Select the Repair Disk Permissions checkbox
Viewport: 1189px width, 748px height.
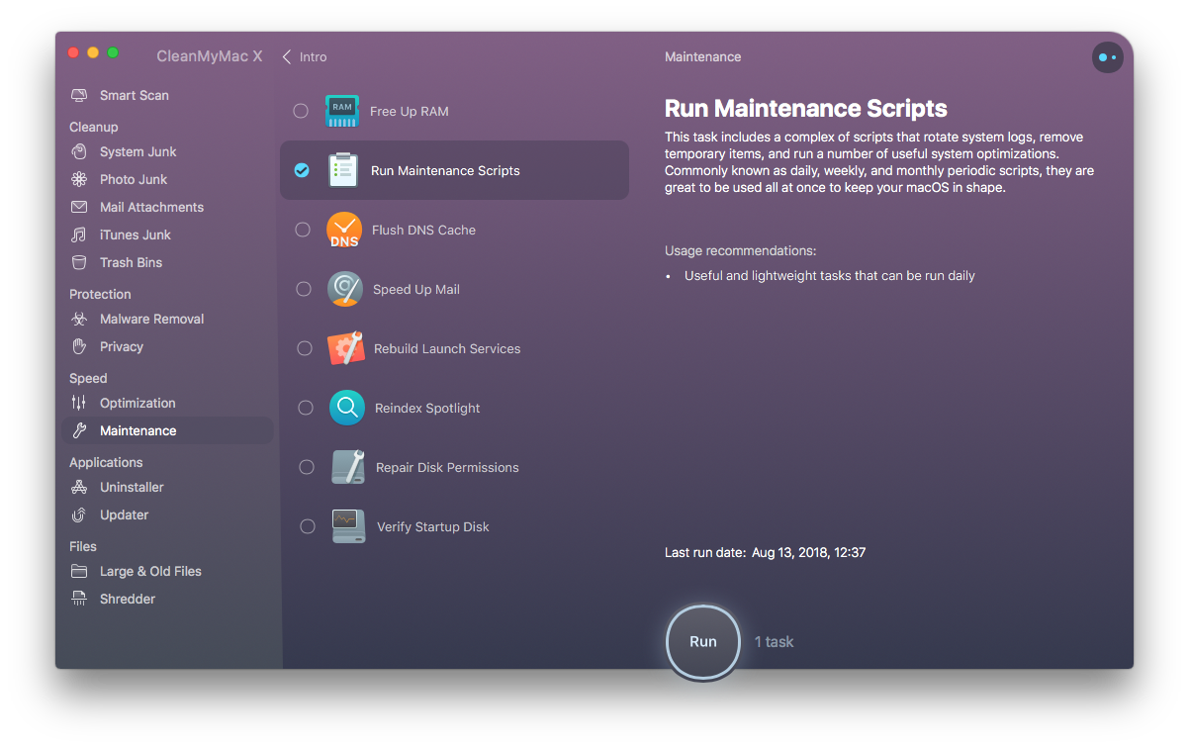pos(307,467)
